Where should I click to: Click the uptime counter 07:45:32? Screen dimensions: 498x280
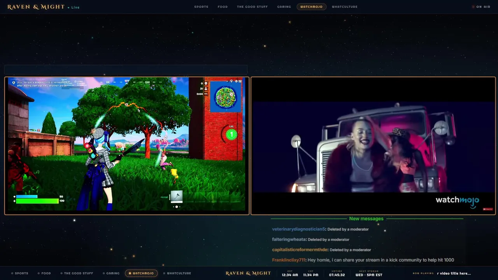tap(337, 275)
